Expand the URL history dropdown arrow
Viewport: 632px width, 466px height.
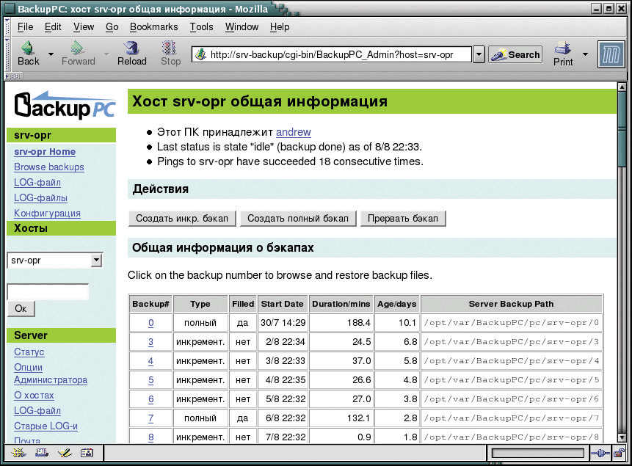click(x=479, y=54)
